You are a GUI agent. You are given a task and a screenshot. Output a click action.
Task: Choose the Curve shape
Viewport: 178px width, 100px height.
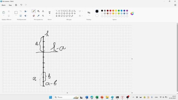(x=59, y=11)
